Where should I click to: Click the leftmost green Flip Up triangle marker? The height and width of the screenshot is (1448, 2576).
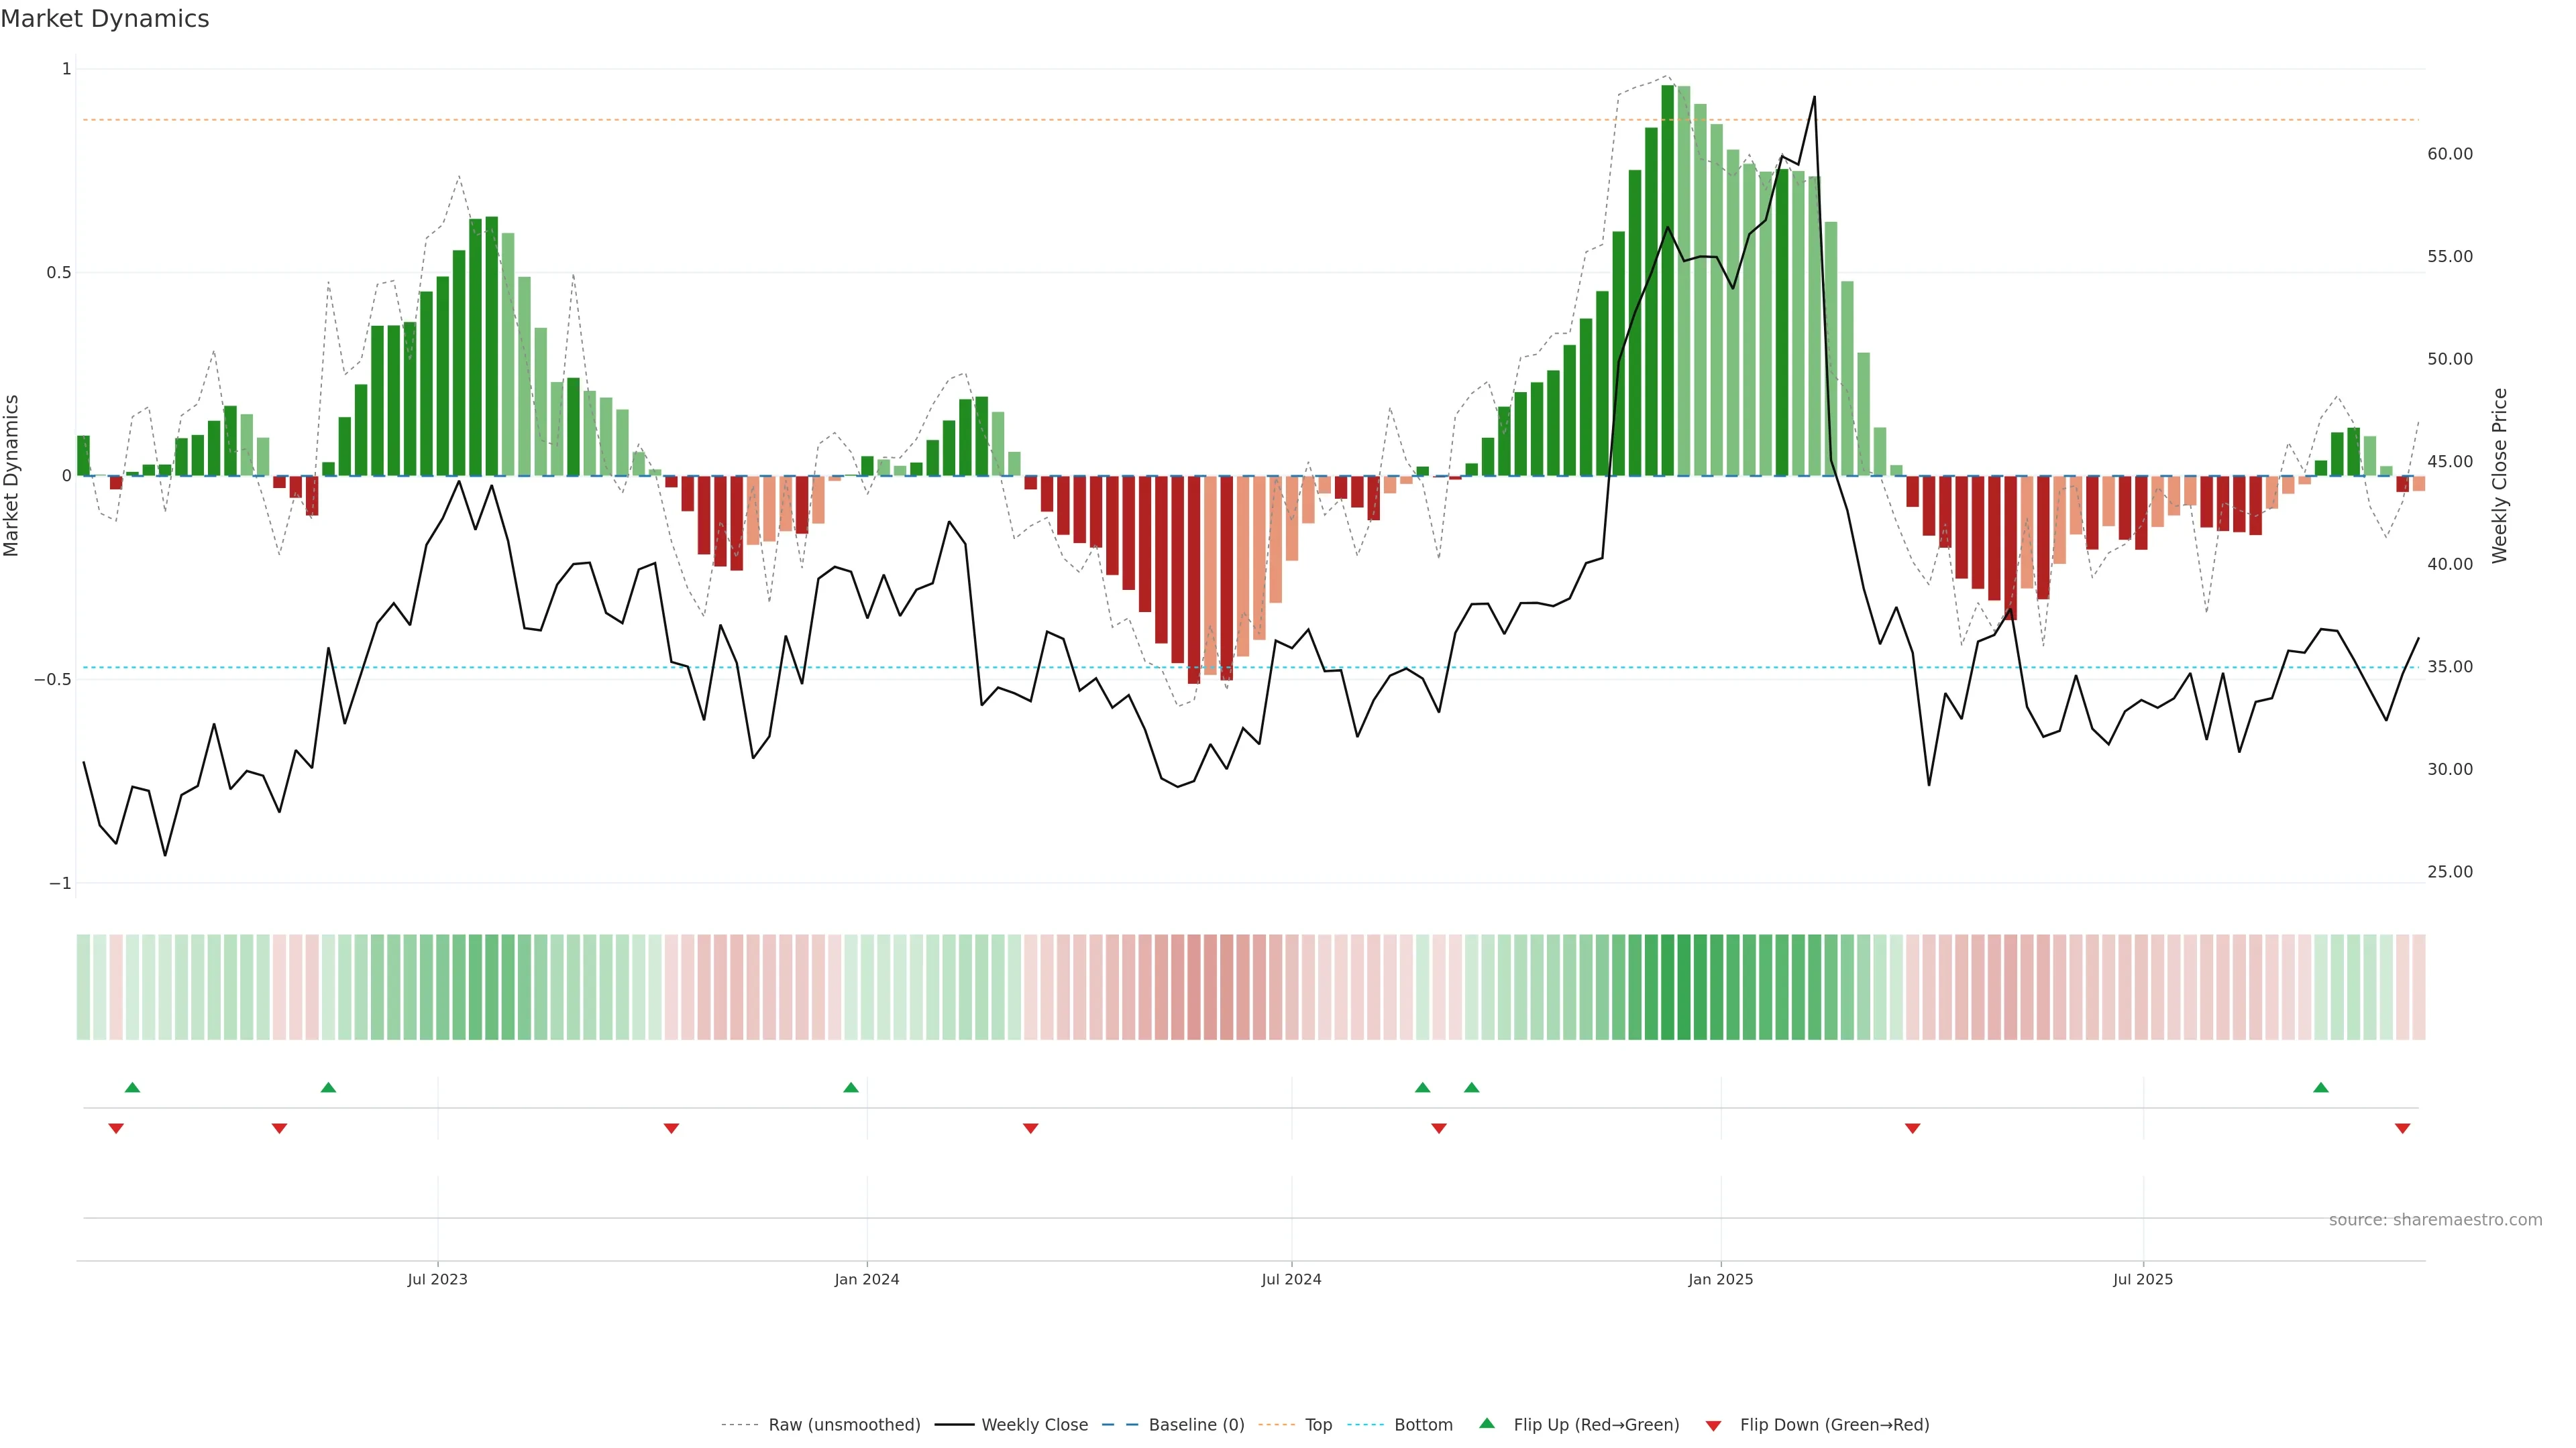pyautogui.click(x=132, y=1087)
